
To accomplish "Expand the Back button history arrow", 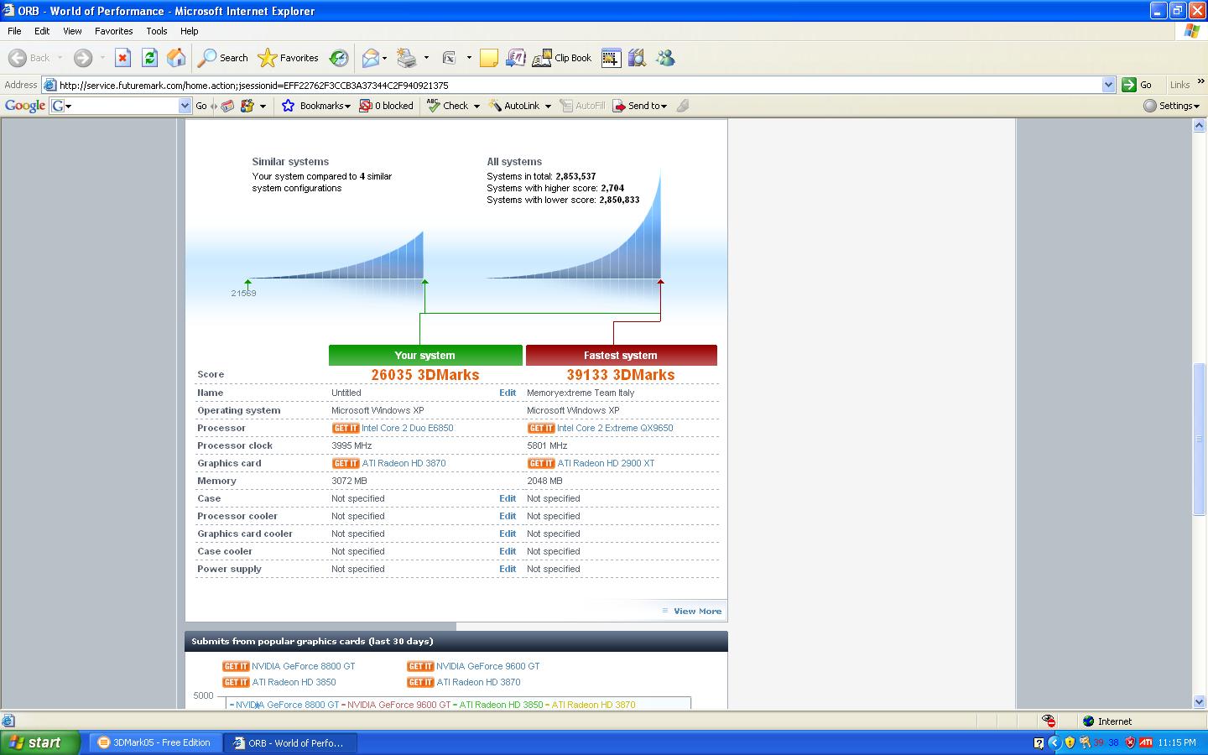I will [60, 58].
